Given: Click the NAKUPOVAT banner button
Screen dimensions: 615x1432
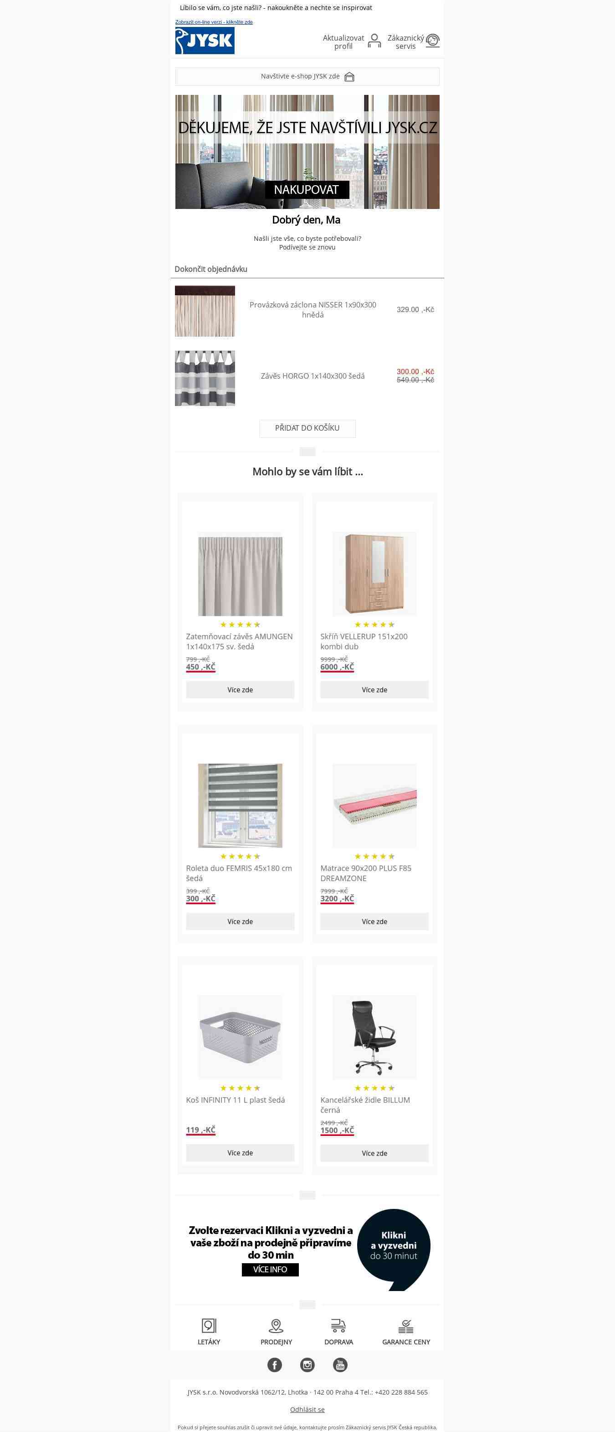Looking at the screenshot, I should (x=307, y=190).
